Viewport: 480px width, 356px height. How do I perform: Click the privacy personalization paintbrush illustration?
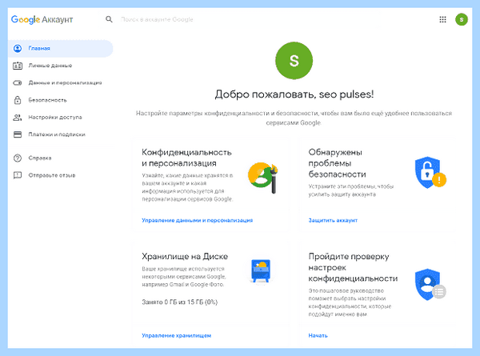click(263, 177)
